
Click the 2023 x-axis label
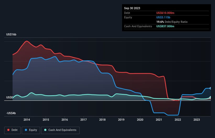pyautogui.click(x=197, y=120)
